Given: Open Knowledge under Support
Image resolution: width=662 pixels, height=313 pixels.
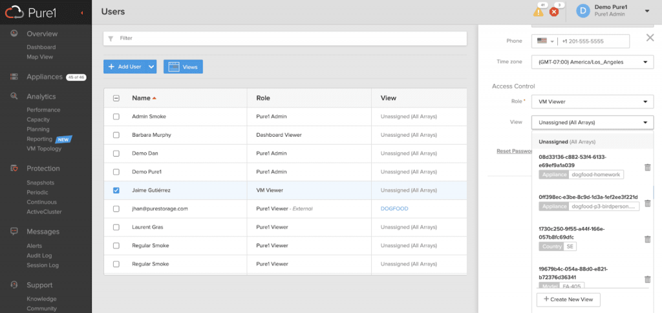Looking at the screenshot, I should point(41,299).
